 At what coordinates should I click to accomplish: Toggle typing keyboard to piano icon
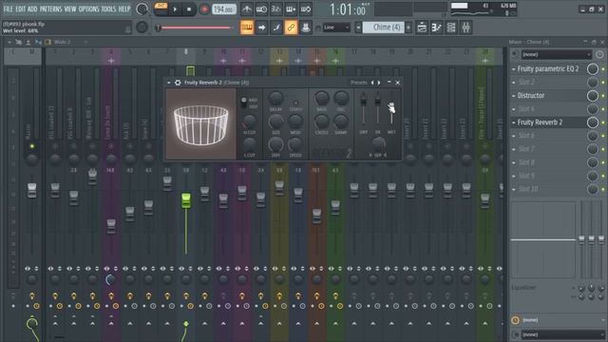click(247, 28)
